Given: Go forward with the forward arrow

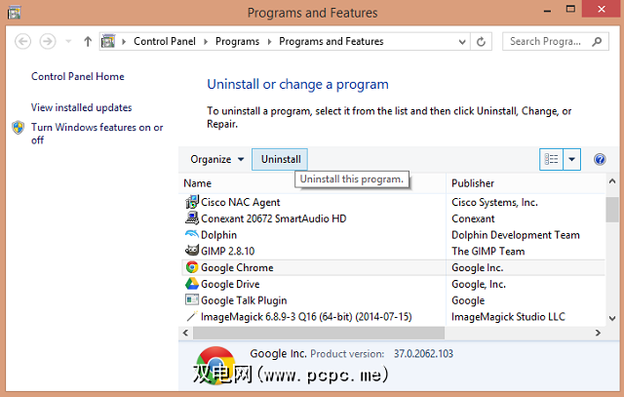Looking at the screenshot, I should 48,41.
